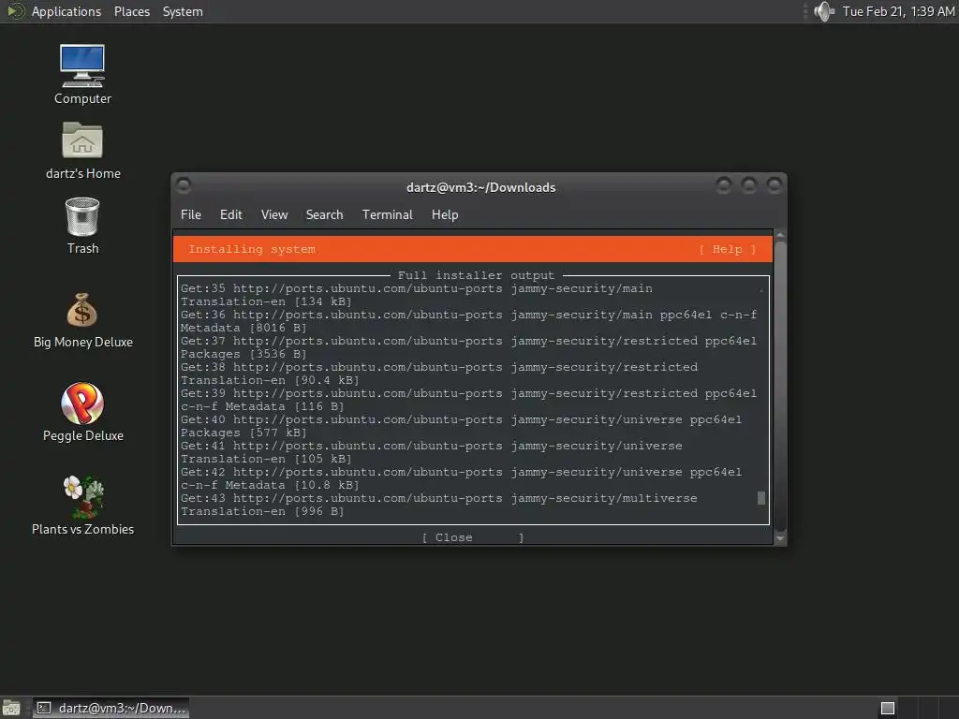Click the [ Close ] button in installer

(x=473, y=537)
